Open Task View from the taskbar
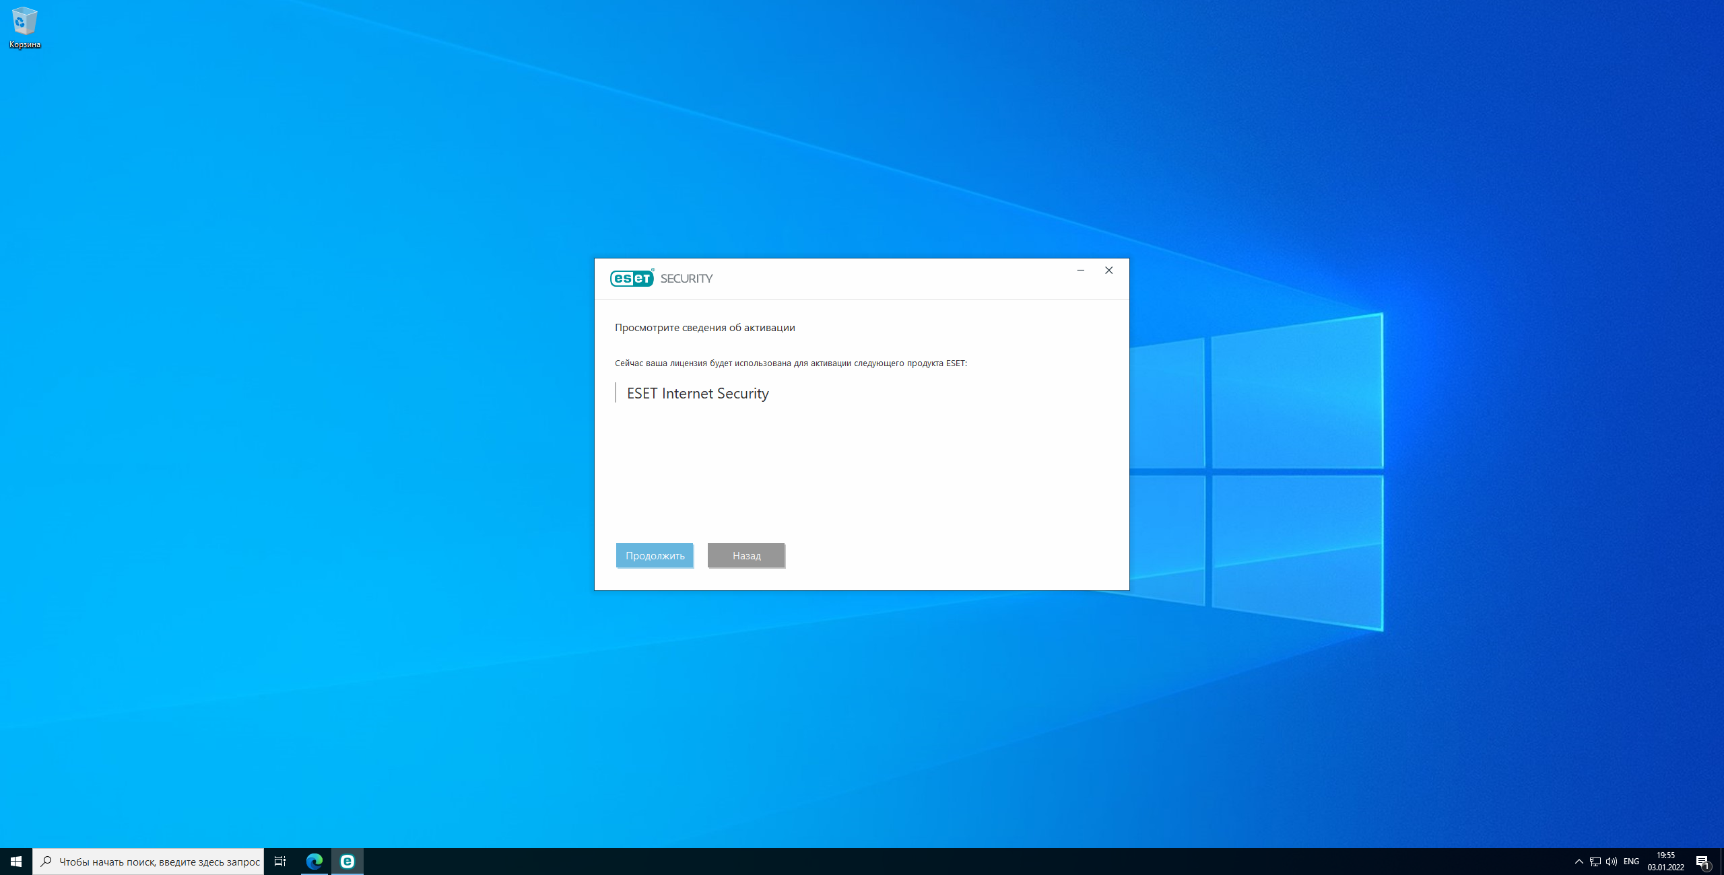Image resolution: width=1724 pixels, height=875 pixels. [x=280, y=862]
